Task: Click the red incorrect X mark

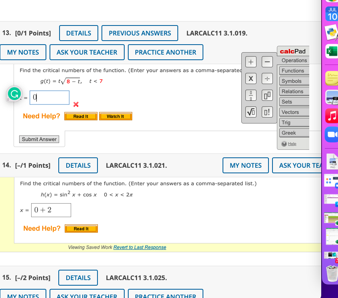Action: (76, 104)
